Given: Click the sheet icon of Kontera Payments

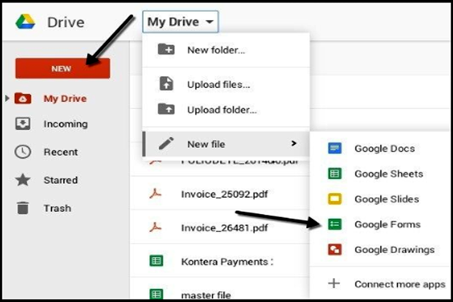Looking at the screenshot, I should (156, 261).
